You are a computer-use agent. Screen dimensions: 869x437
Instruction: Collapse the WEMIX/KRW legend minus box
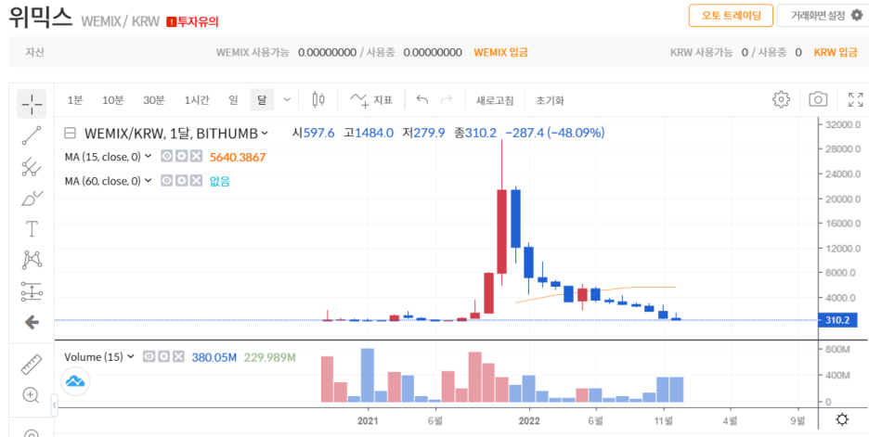coord(70,133)
